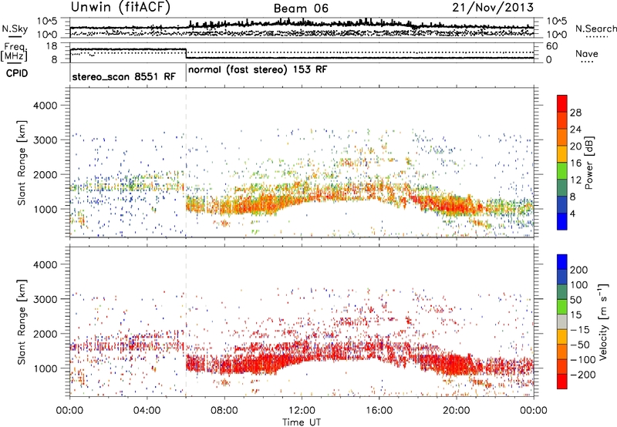The image size is (617, 427).
Task: Click the velocity panel 'Slant Range [km]' label
Action: [x=22, y=322]
